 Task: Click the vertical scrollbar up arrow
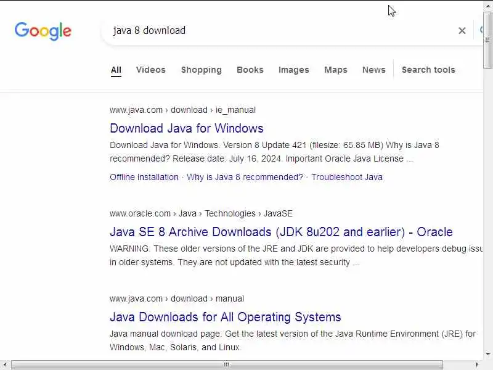click(487, 6)
